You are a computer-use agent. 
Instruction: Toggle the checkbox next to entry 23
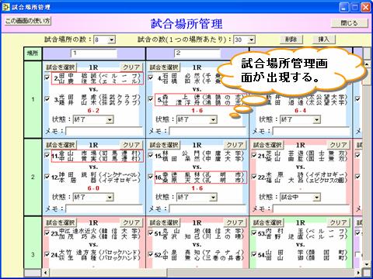point(47,232)
